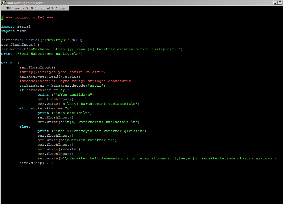
Task: Click the time.sleep(0.1) line
Action: 36,163
